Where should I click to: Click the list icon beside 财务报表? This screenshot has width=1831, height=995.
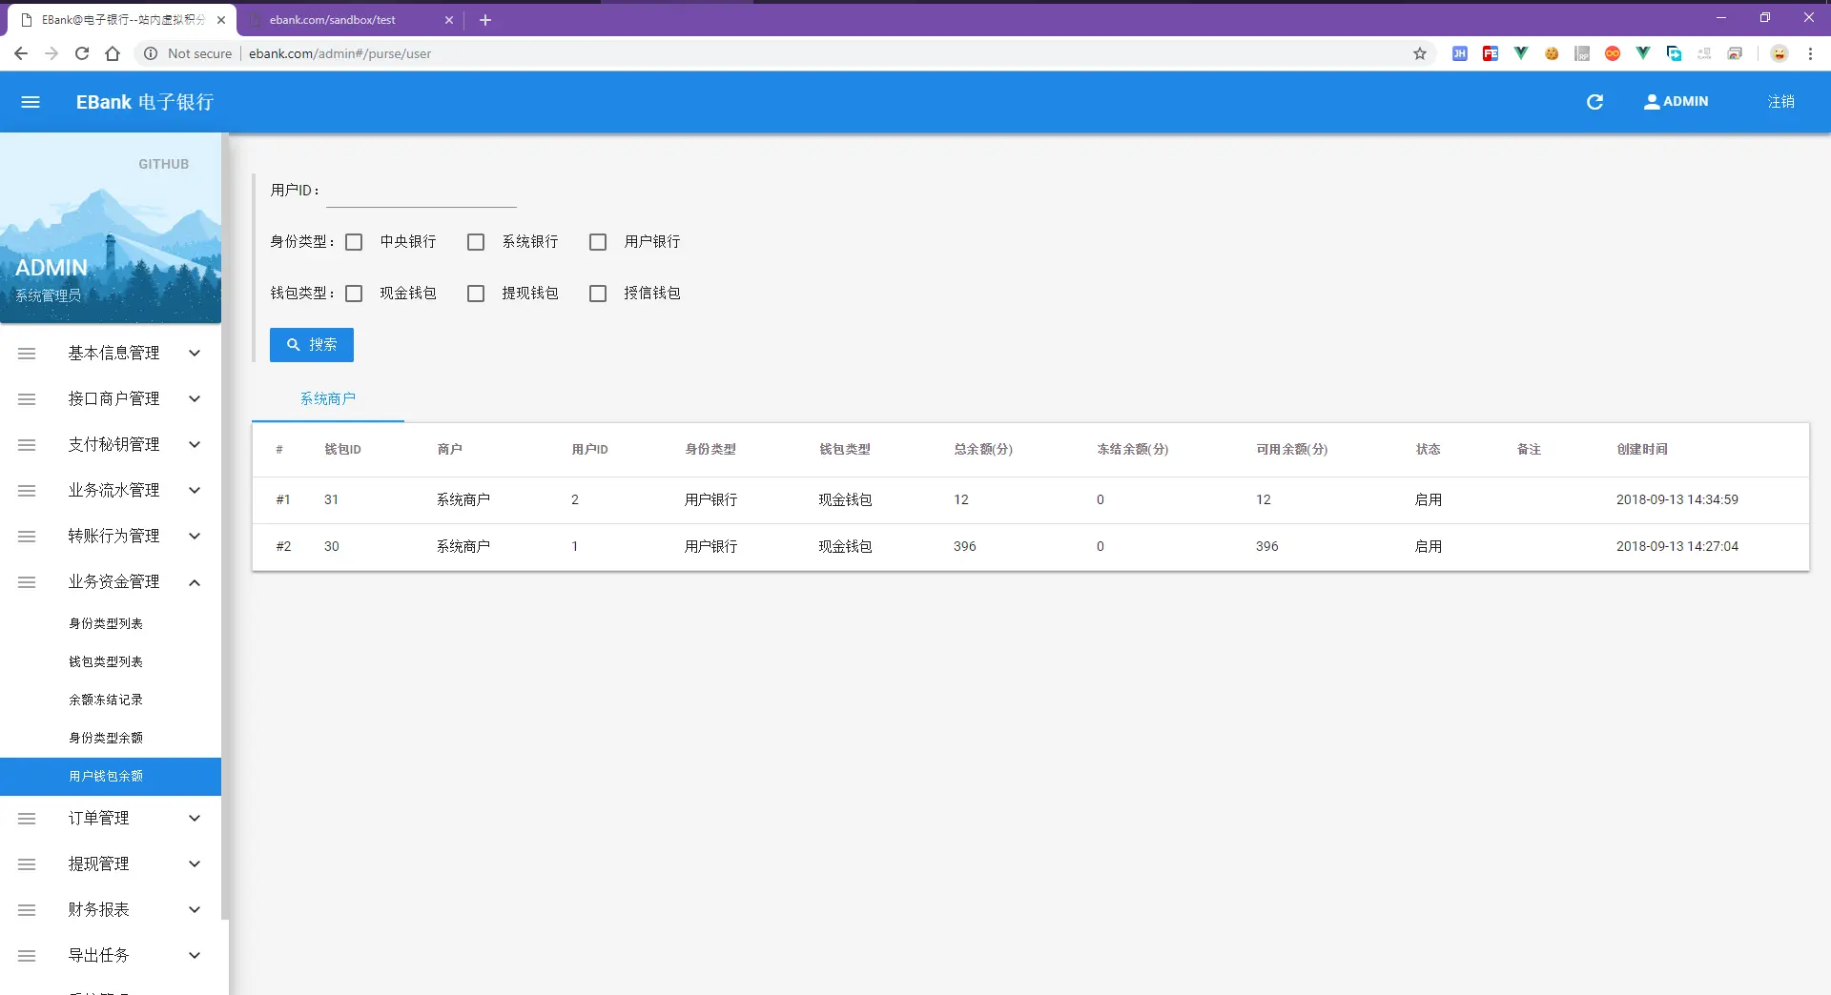tap(27, 910)
